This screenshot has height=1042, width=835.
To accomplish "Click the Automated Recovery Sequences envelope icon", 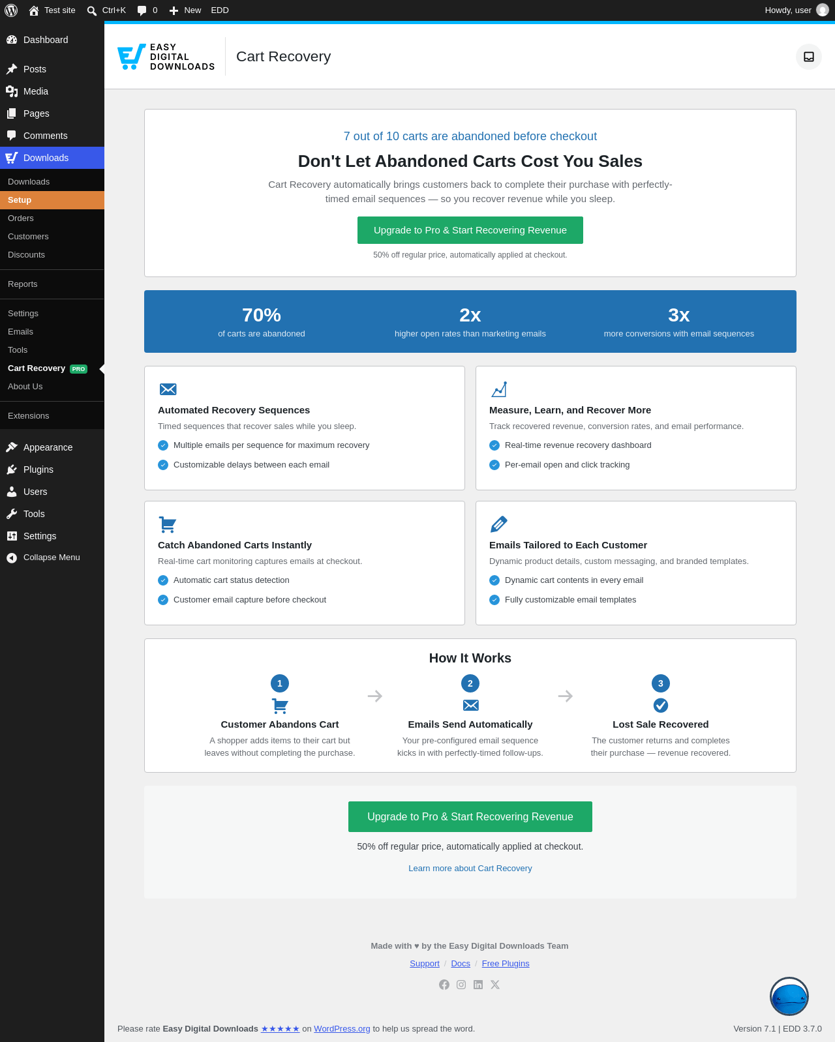I will 168,389.
